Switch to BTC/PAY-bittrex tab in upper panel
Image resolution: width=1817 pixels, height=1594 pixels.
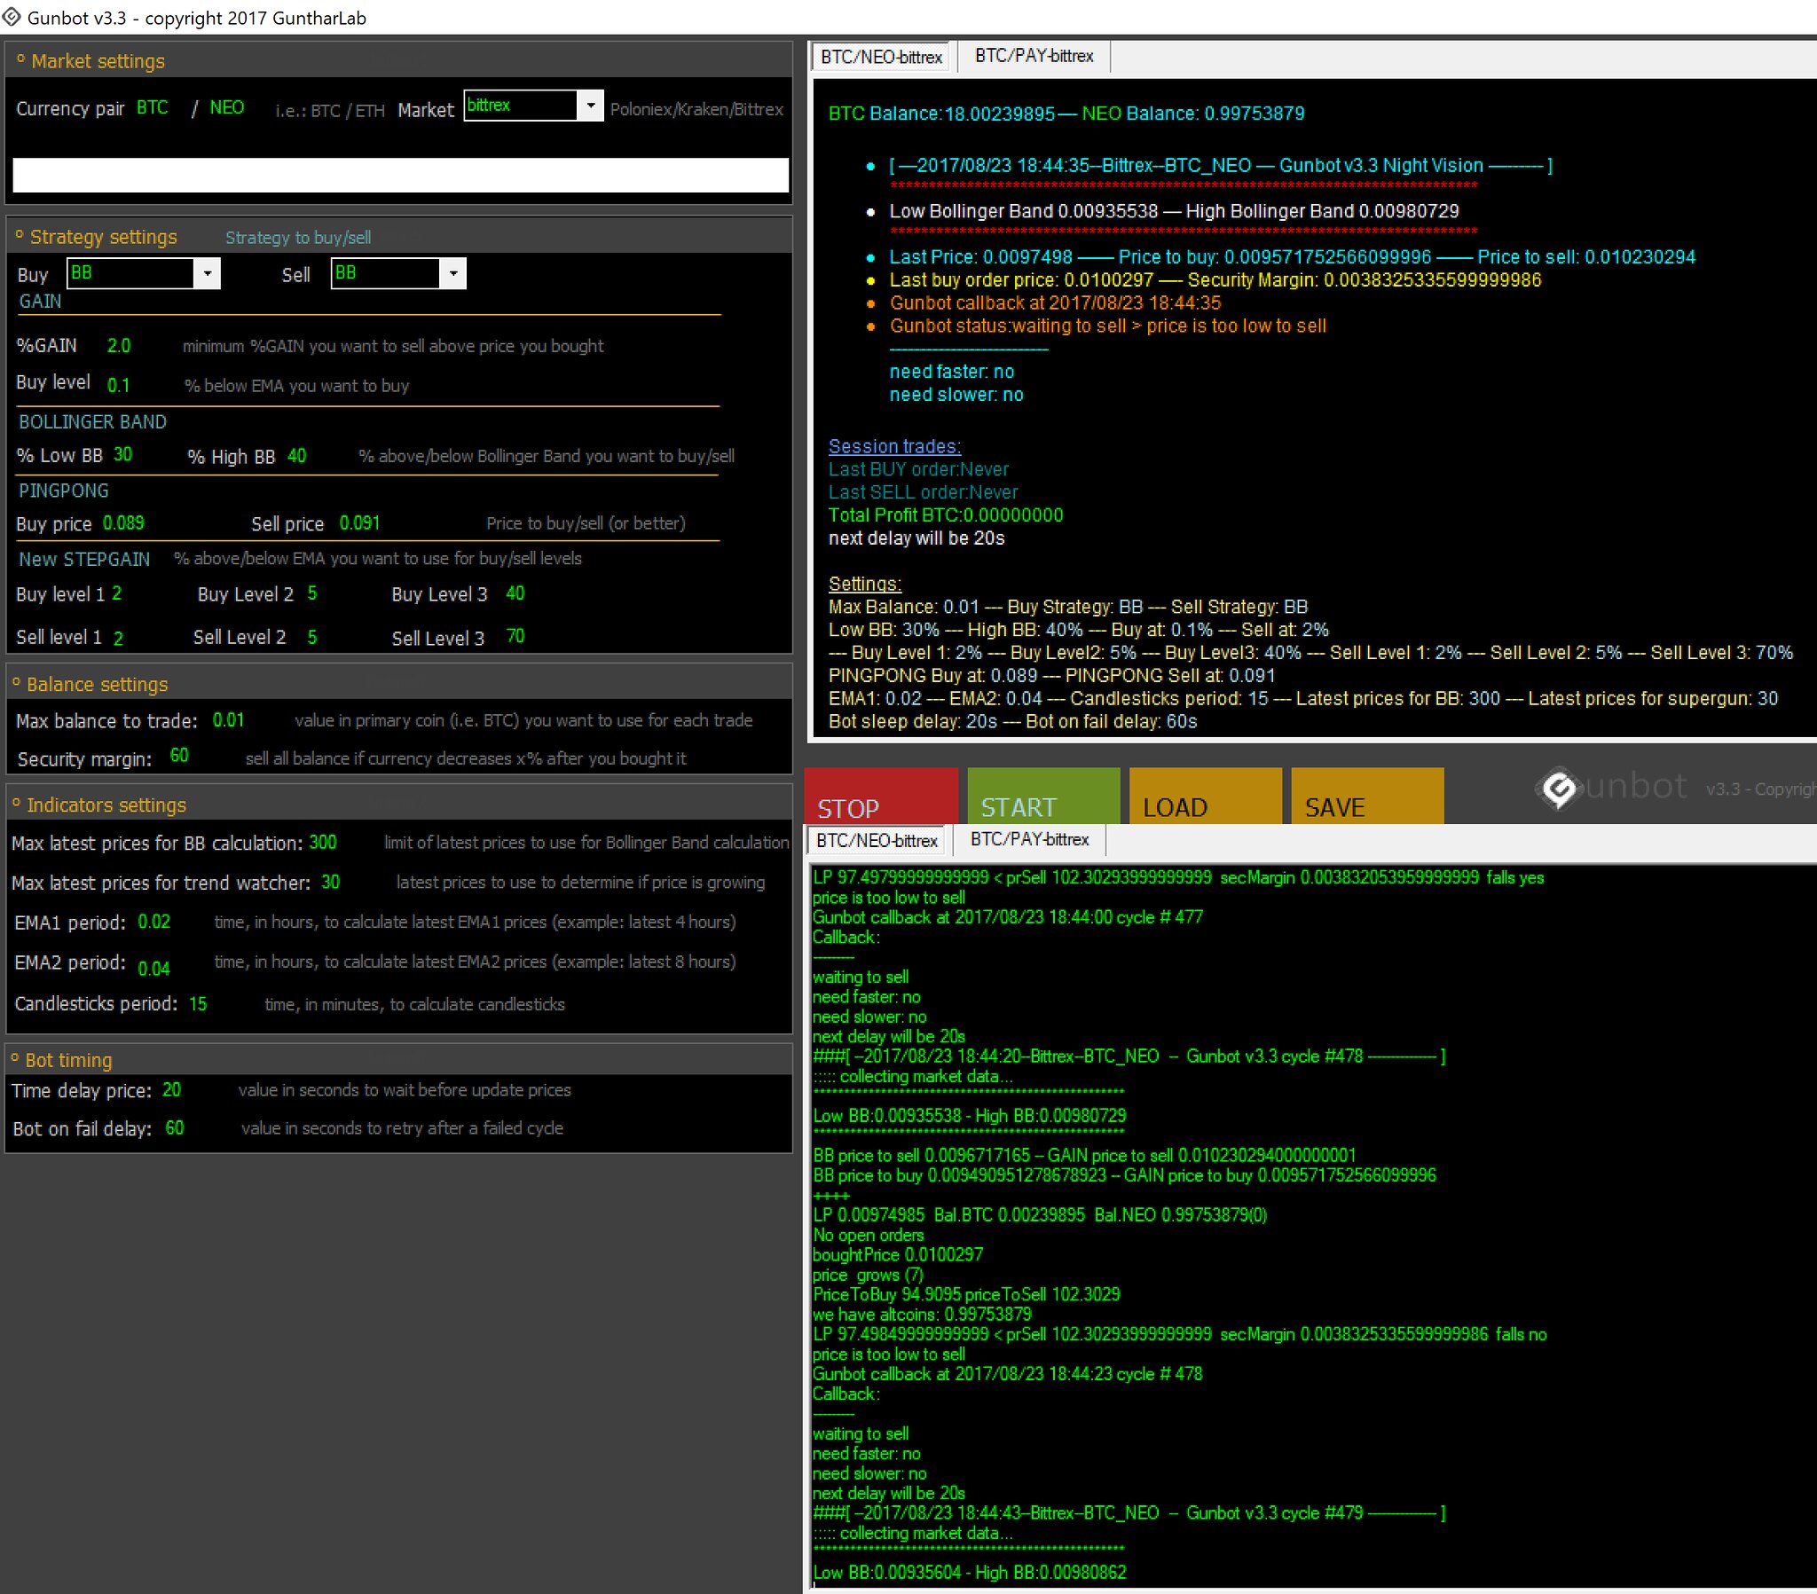point(1034,56)
